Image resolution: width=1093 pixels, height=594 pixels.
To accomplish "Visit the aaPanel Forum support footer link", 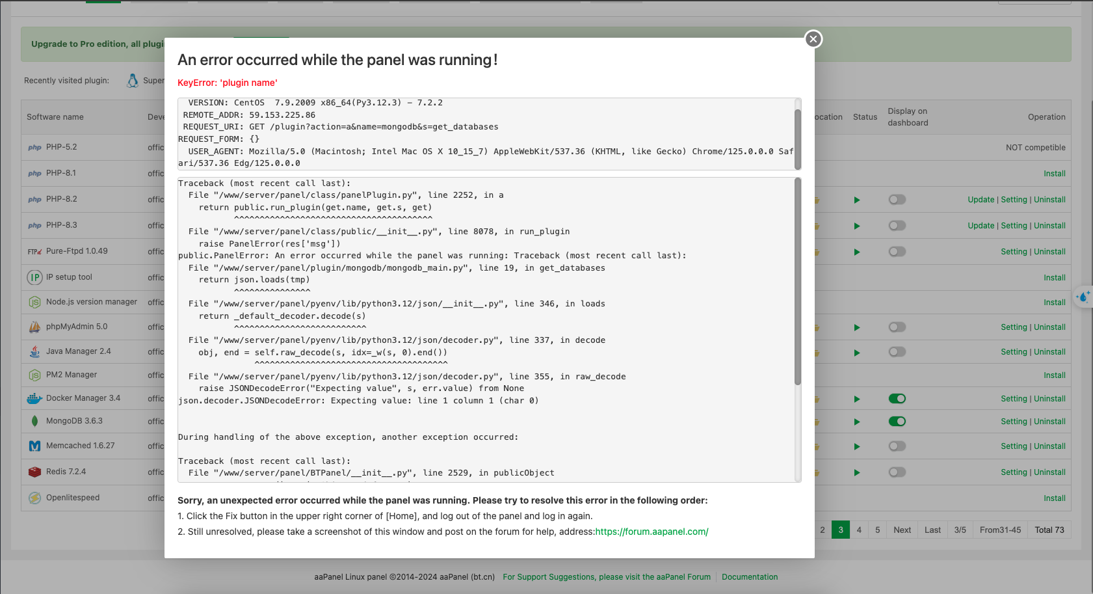I will tap(607, 577).
